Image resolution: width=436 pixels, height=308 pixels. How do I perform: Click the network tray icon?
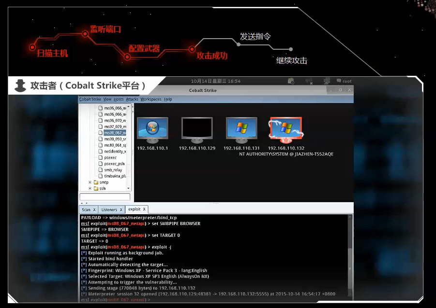327,81
